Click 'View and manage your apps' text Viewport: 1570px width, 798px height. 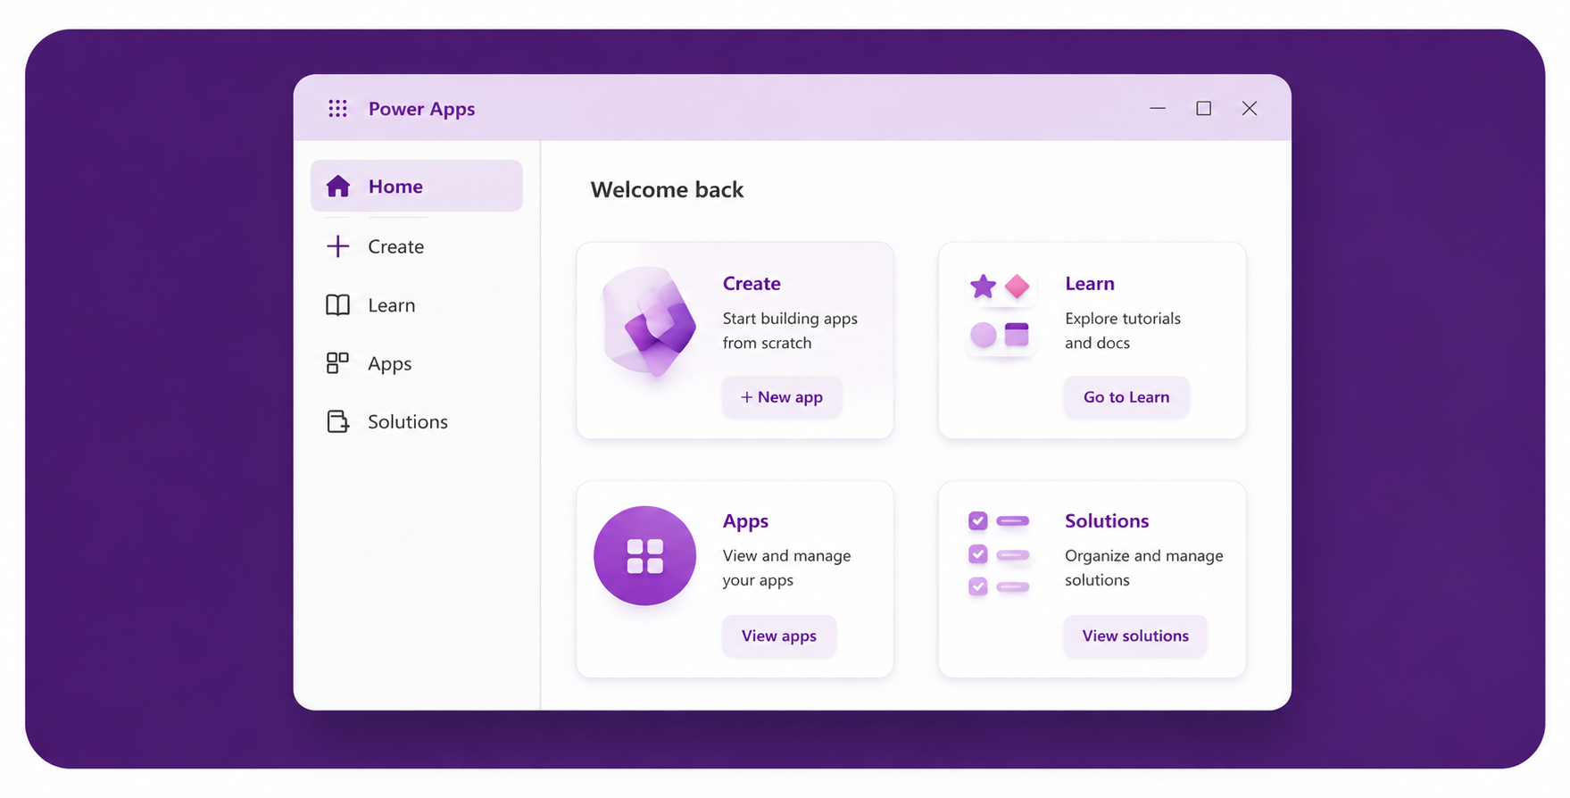click(786, 568)
